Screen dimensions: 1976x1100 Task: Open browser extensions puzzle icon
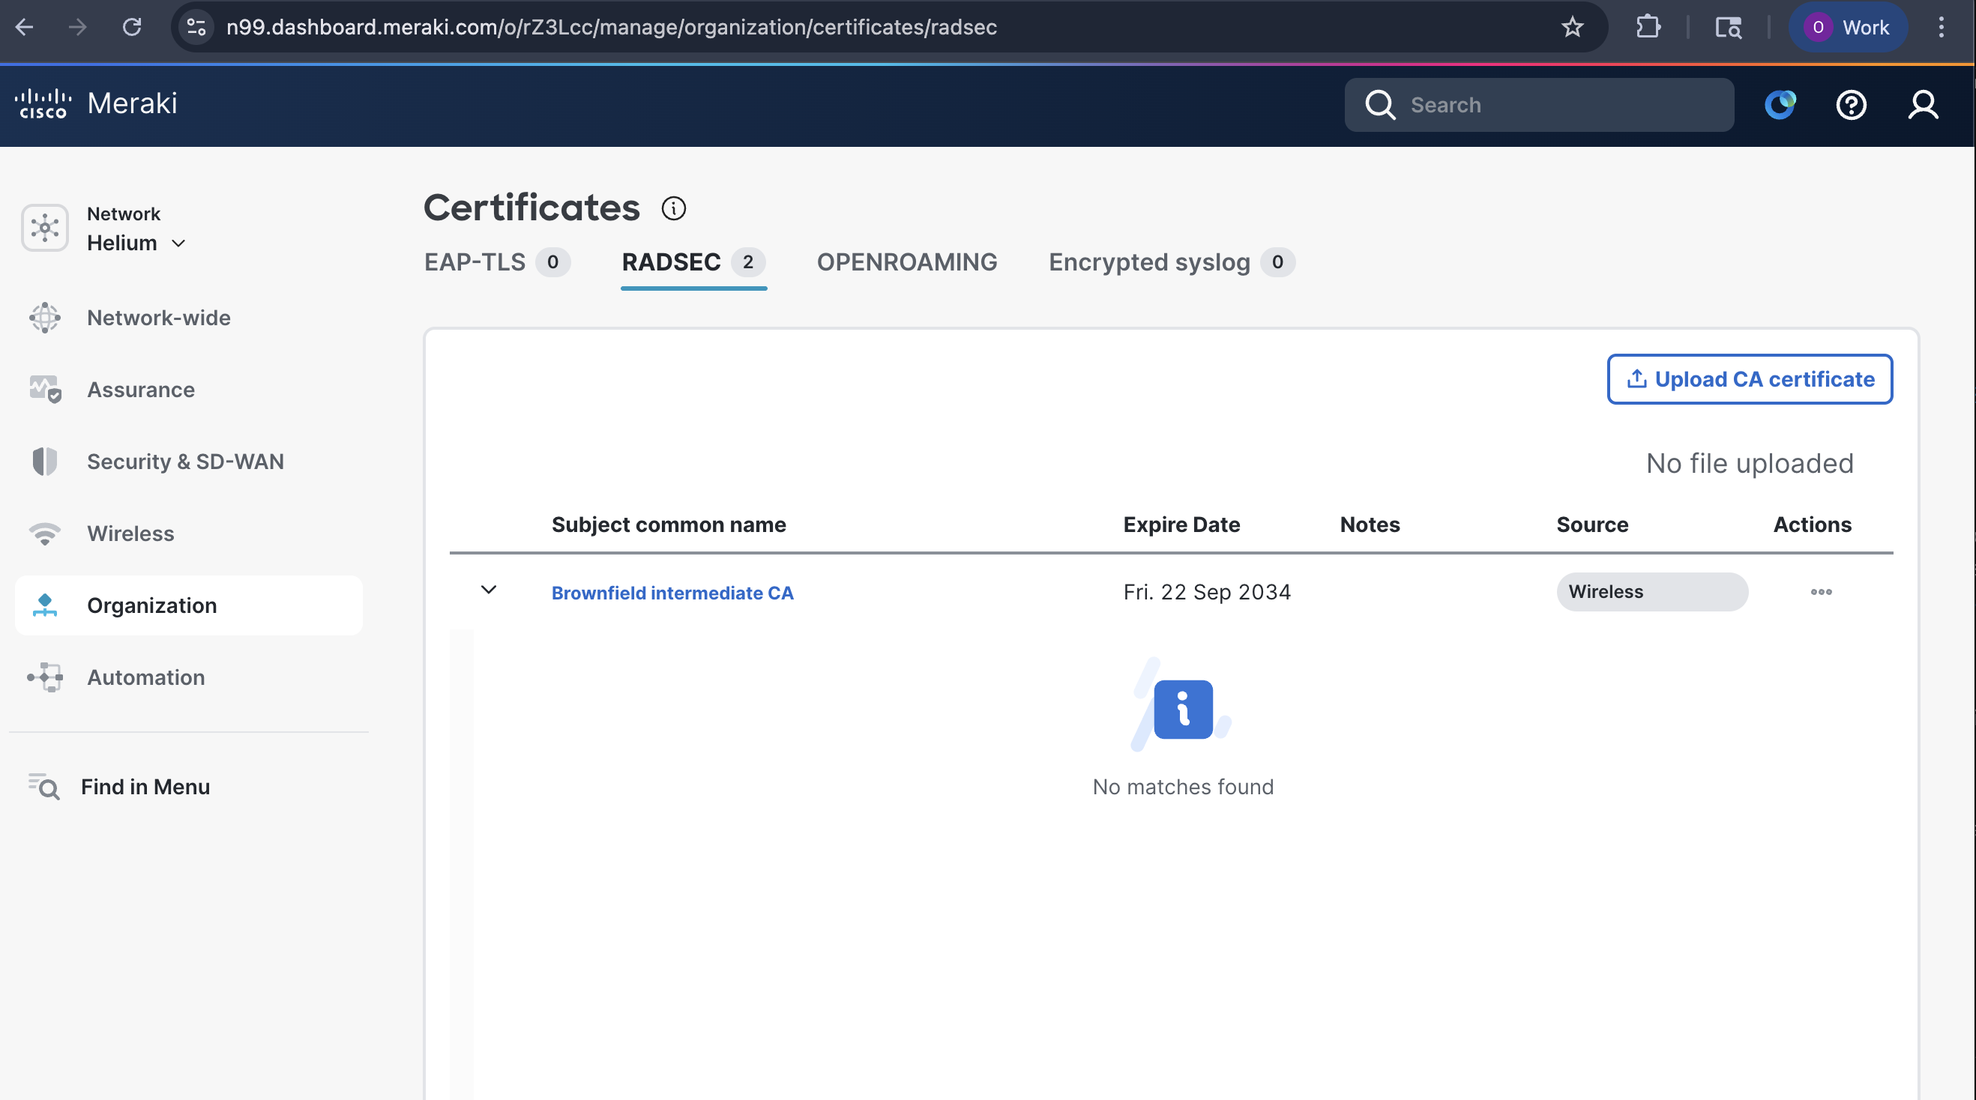[x=1647, y=28]
